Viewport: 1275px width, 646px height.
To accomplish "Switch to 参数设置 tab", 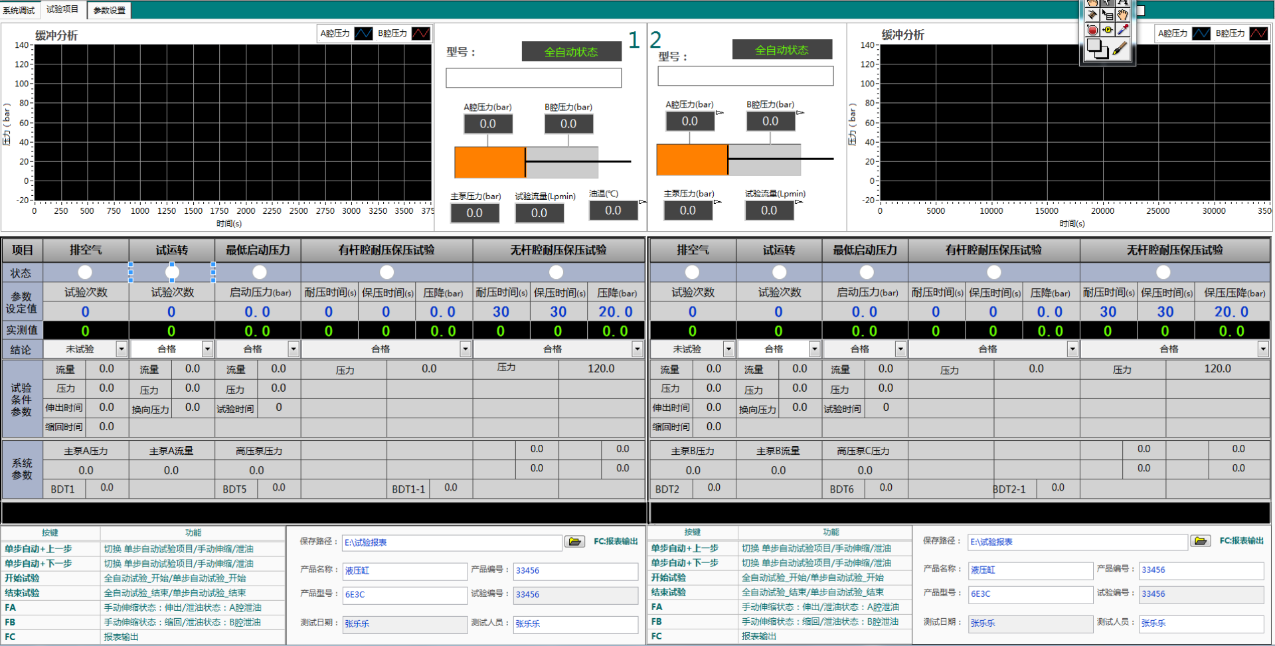I will (x=109, y=10).
